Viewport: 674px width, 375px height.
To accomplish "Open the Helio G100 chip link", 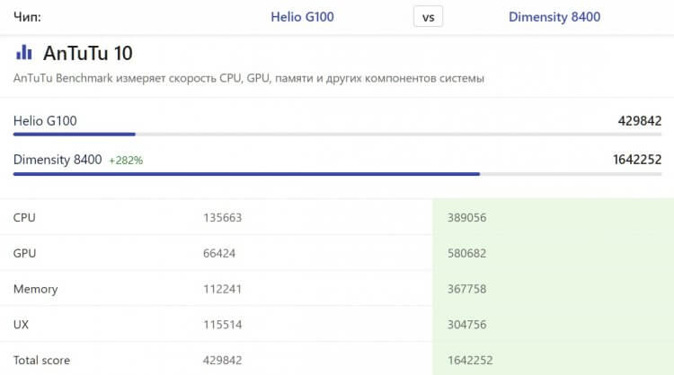I will [302, 17].
